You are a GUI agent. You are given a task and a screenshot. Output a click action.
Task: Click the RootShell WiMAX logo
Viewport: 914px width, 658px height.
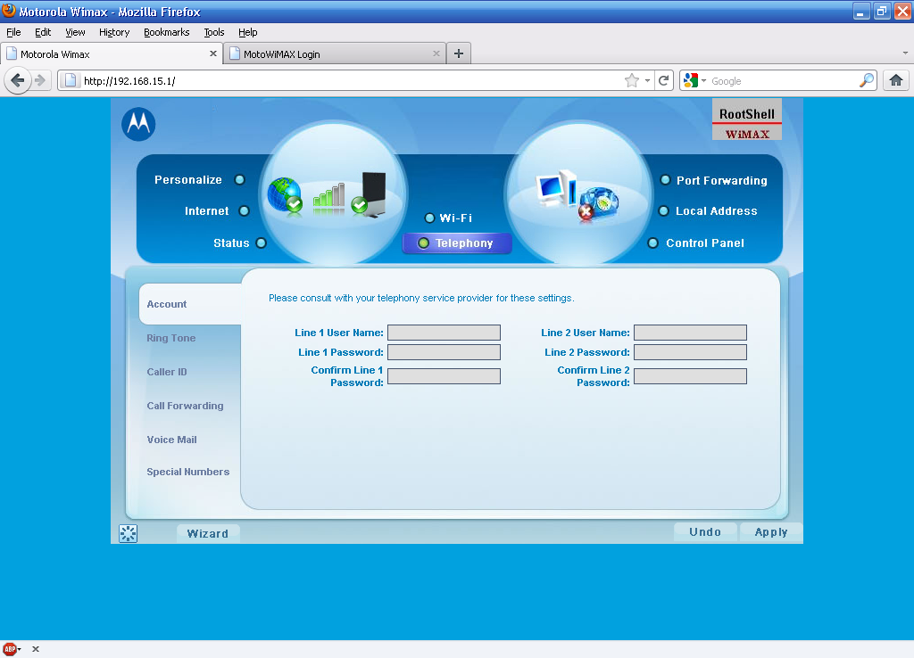point(747,119)
